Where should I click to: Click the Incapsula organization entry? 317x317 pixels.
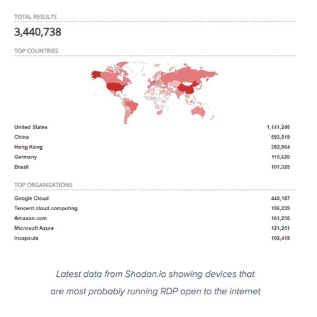coord(26,238)
